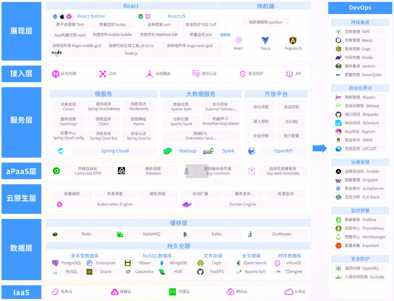The height and width of the screenshot is (301, 394).
Task: Click the 容器编排 cell
Action: click(72, 194)
